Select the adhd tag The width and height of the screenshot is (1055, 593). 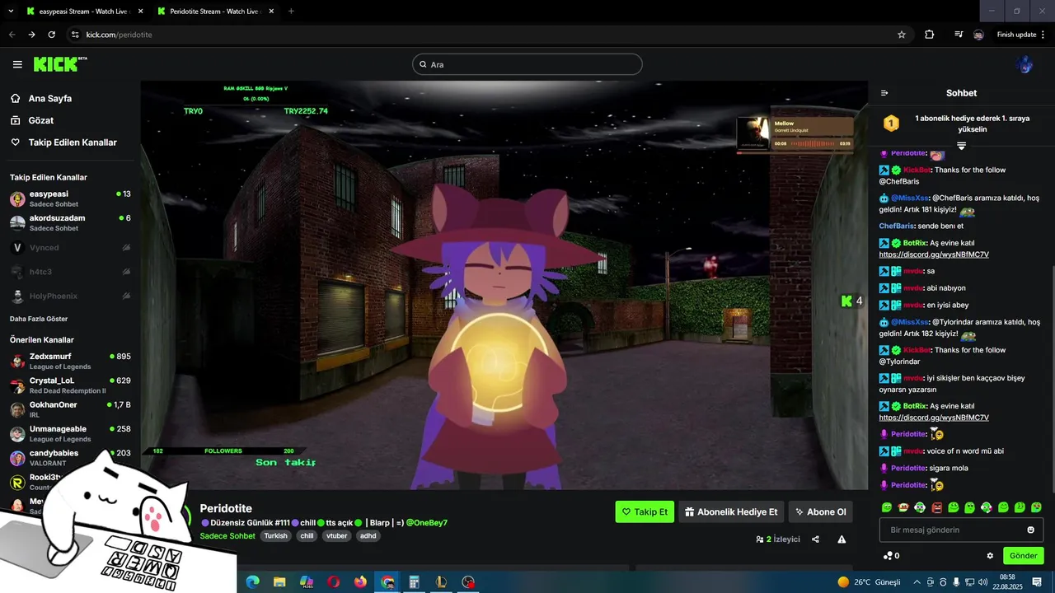click(368, 535)
